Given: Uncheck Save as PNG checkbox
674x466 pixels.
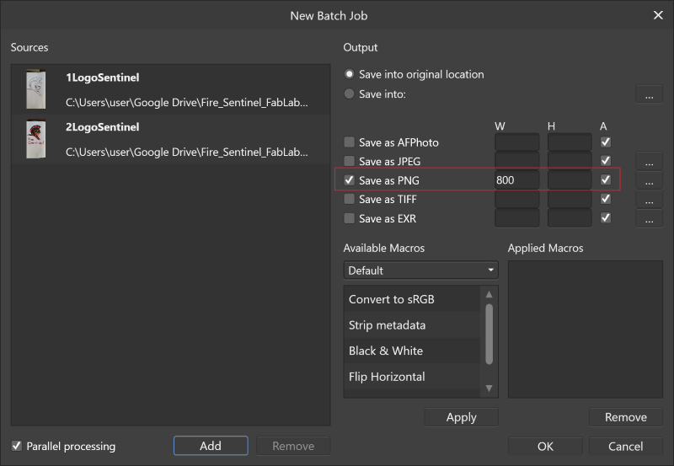Looking at the screenshot, I should 350,180.
